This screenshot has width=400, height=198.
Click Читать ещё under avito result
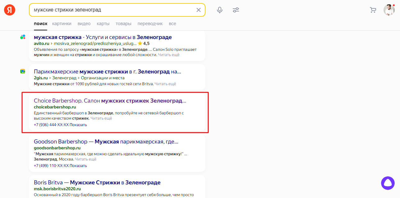pos(169,55)
